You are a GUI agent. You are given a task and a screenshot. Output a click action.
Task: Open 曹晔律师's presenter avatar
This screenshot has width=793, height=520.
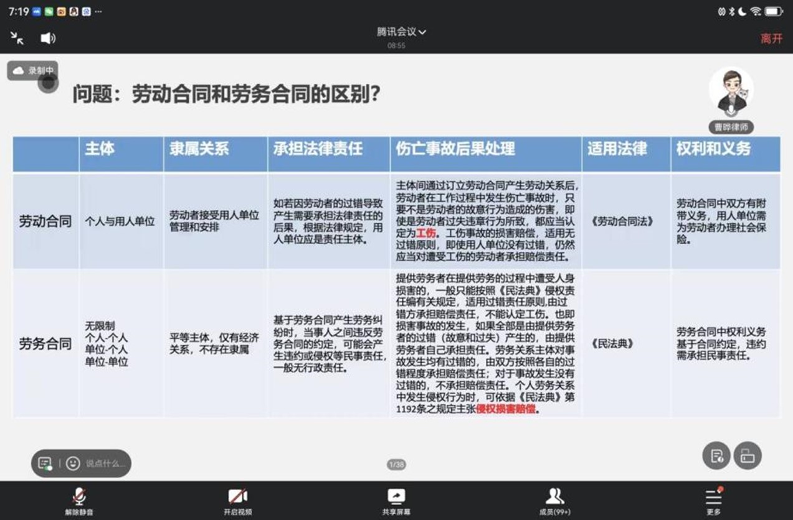pyautogui.click(x=731, y=91)
